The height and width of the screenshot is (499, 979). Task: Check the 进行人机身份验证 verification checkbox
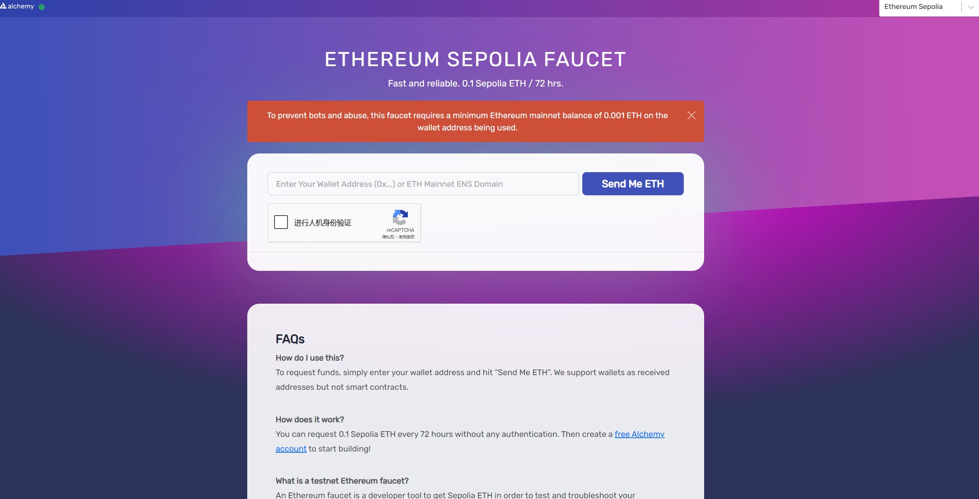[x=281, y=222]
